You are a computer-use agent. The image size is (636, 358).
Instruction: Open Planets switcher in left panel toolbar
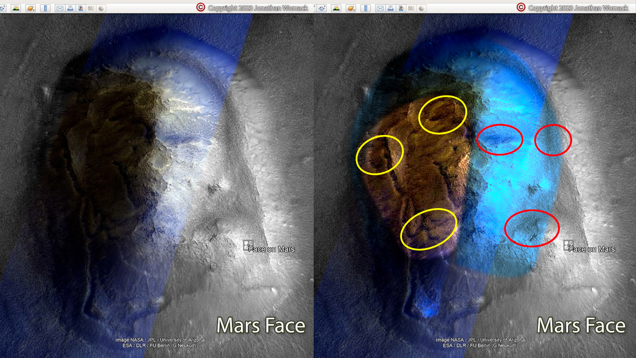[x=30, y=8]
